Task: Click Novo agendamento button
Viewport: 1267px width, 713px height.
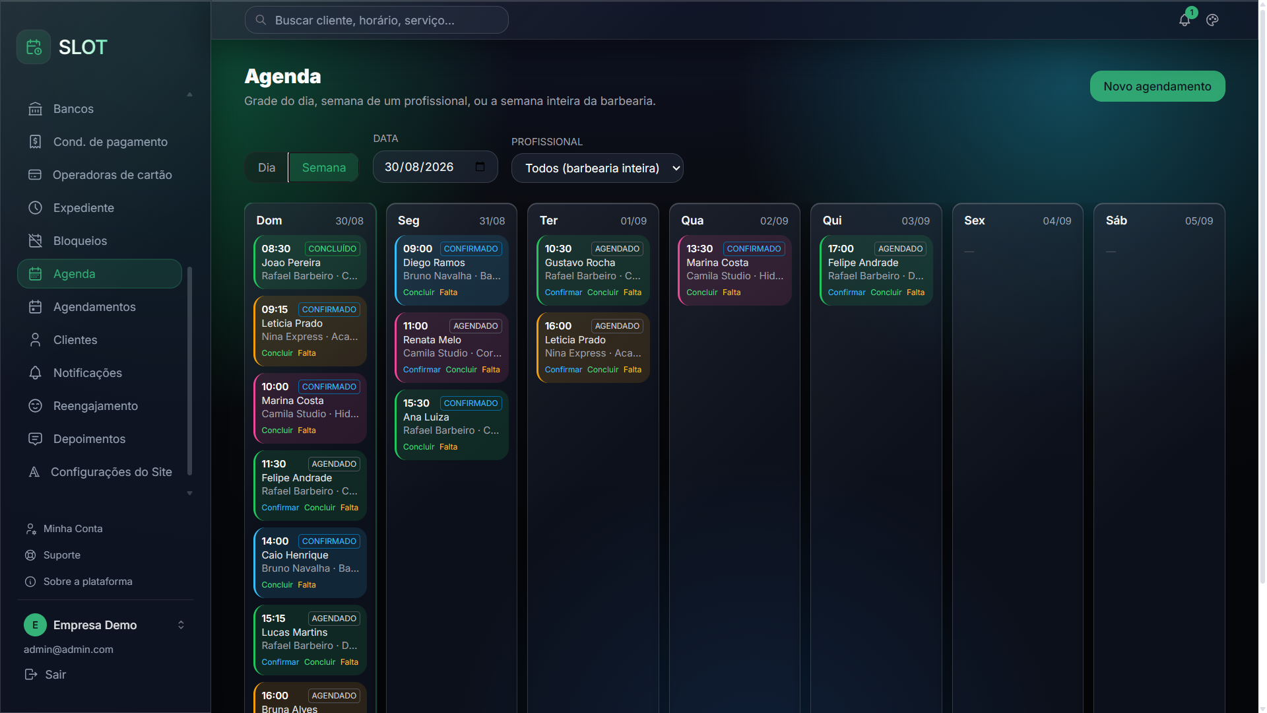Action: pyautogui.click(x=1157, y=86)
